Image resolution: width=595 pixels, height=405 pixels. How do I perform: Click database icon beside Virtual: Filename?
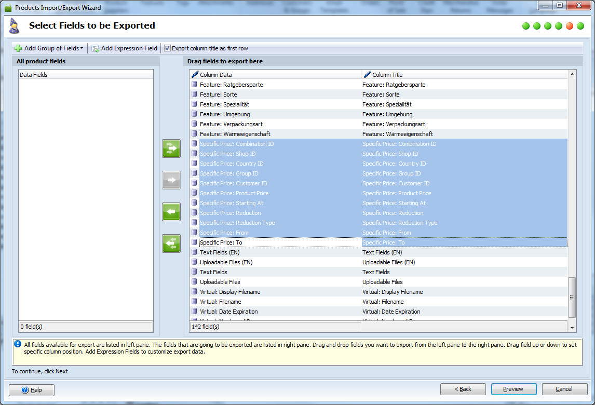(194, 301)
